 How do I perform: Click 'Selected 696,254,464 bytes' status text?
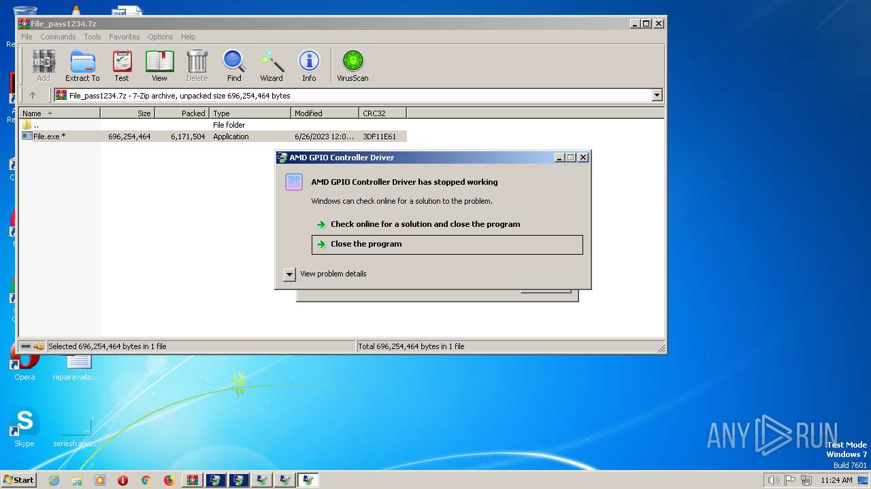tap(108, 346)
